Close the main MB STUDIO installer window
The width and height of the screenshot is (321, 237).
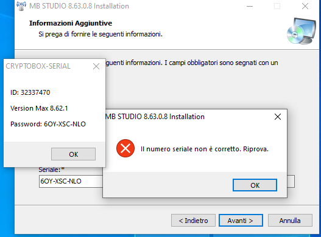305,6
